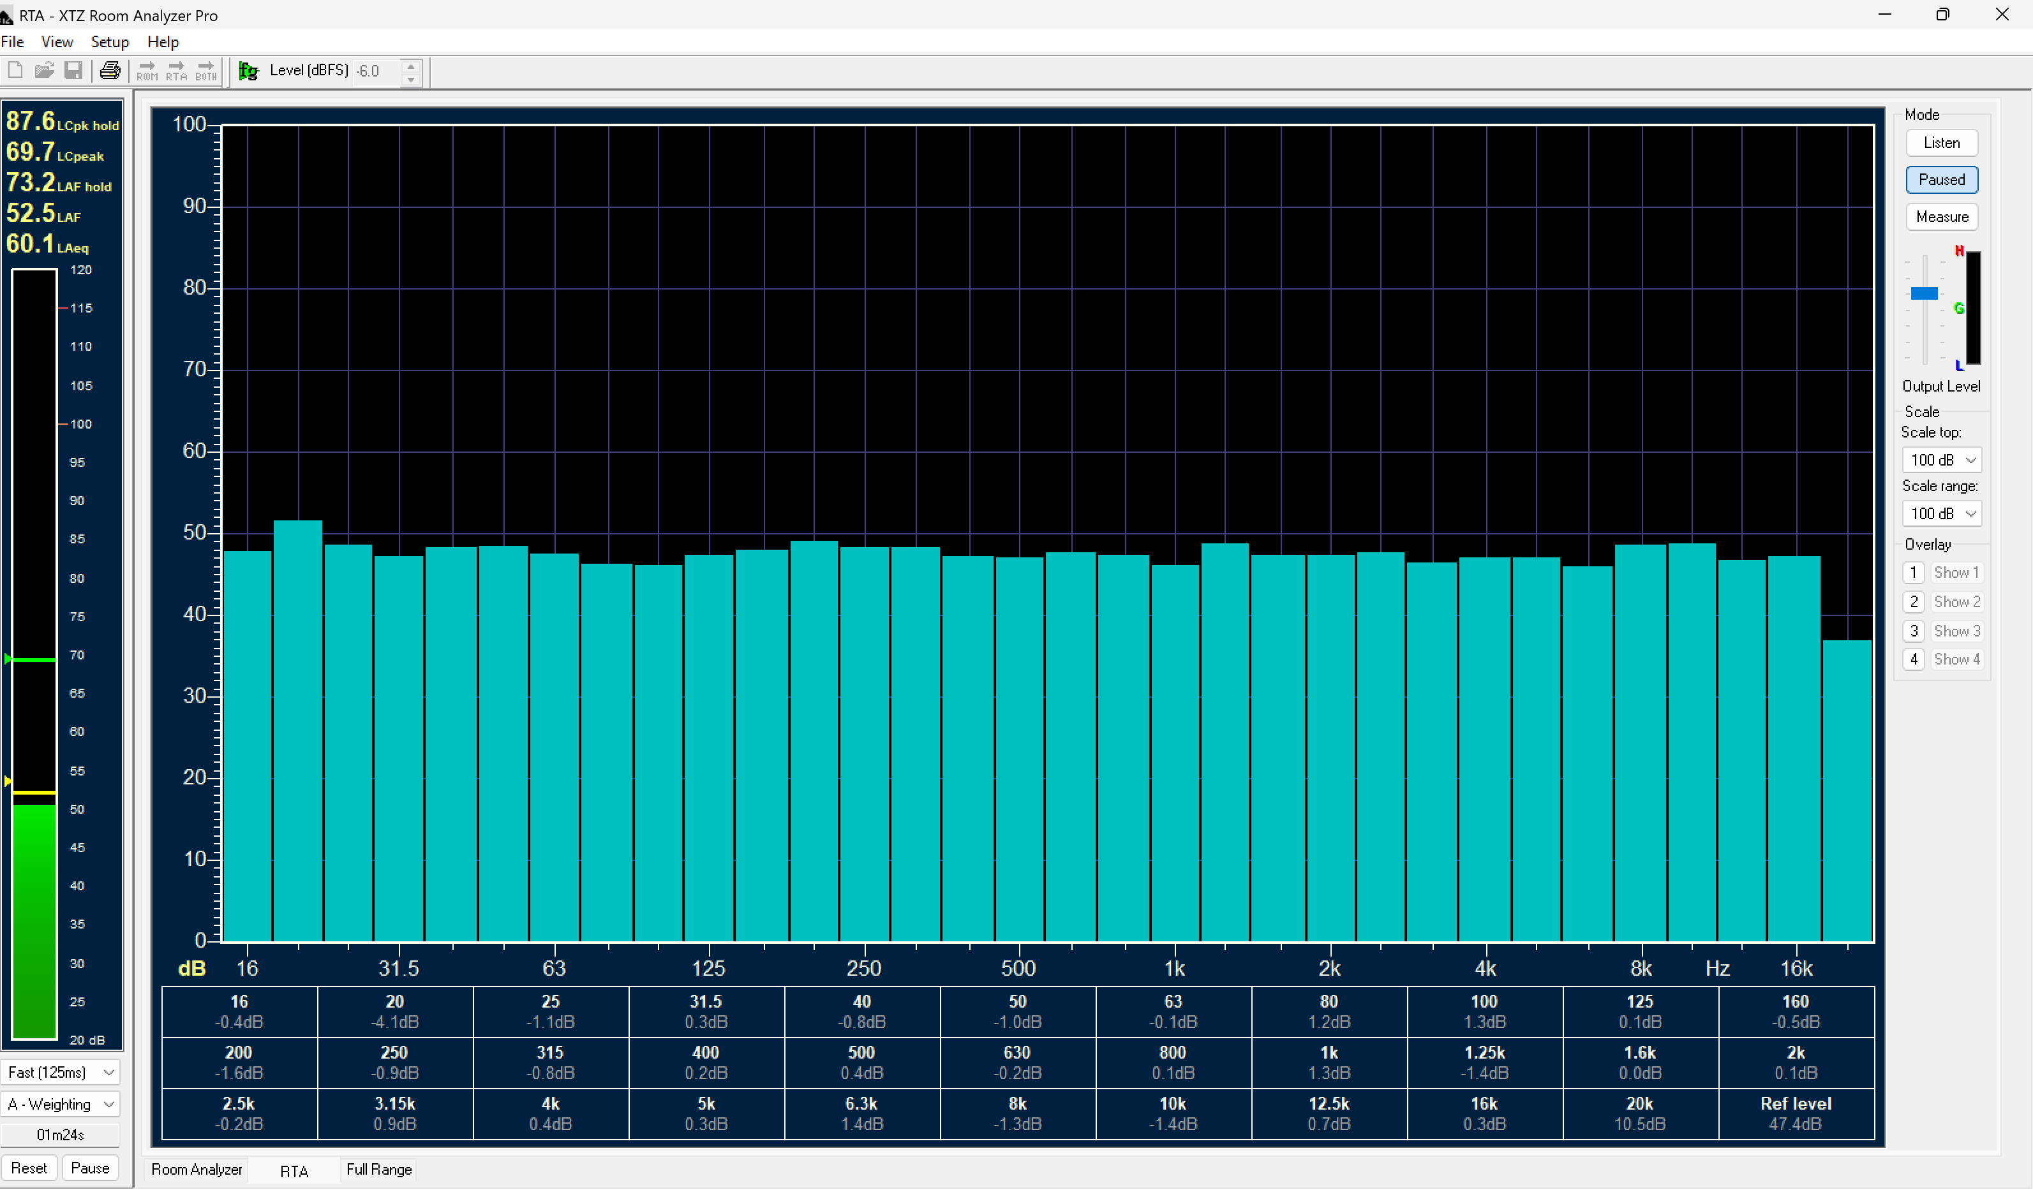Switch to the Full Range tab

pyautogui.click(x=378, y=1170)
